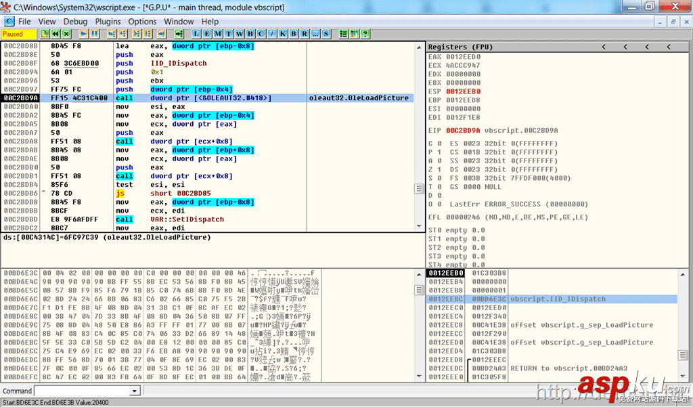Open the Call stack (K) window

pos(283,34)
